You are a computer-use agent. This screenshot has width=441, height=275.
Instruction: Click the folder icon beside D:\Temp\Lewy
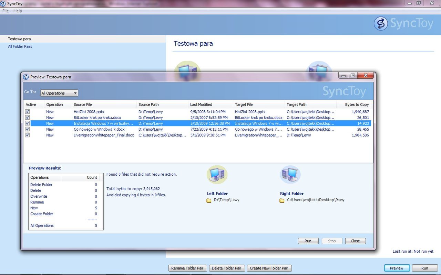pos(209,200)
